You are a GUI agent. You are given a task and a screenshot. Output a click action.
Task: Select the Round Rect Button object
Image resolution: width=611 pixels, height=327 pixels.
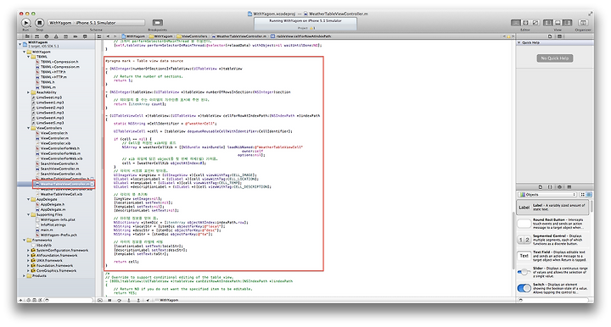pos(553,224)
